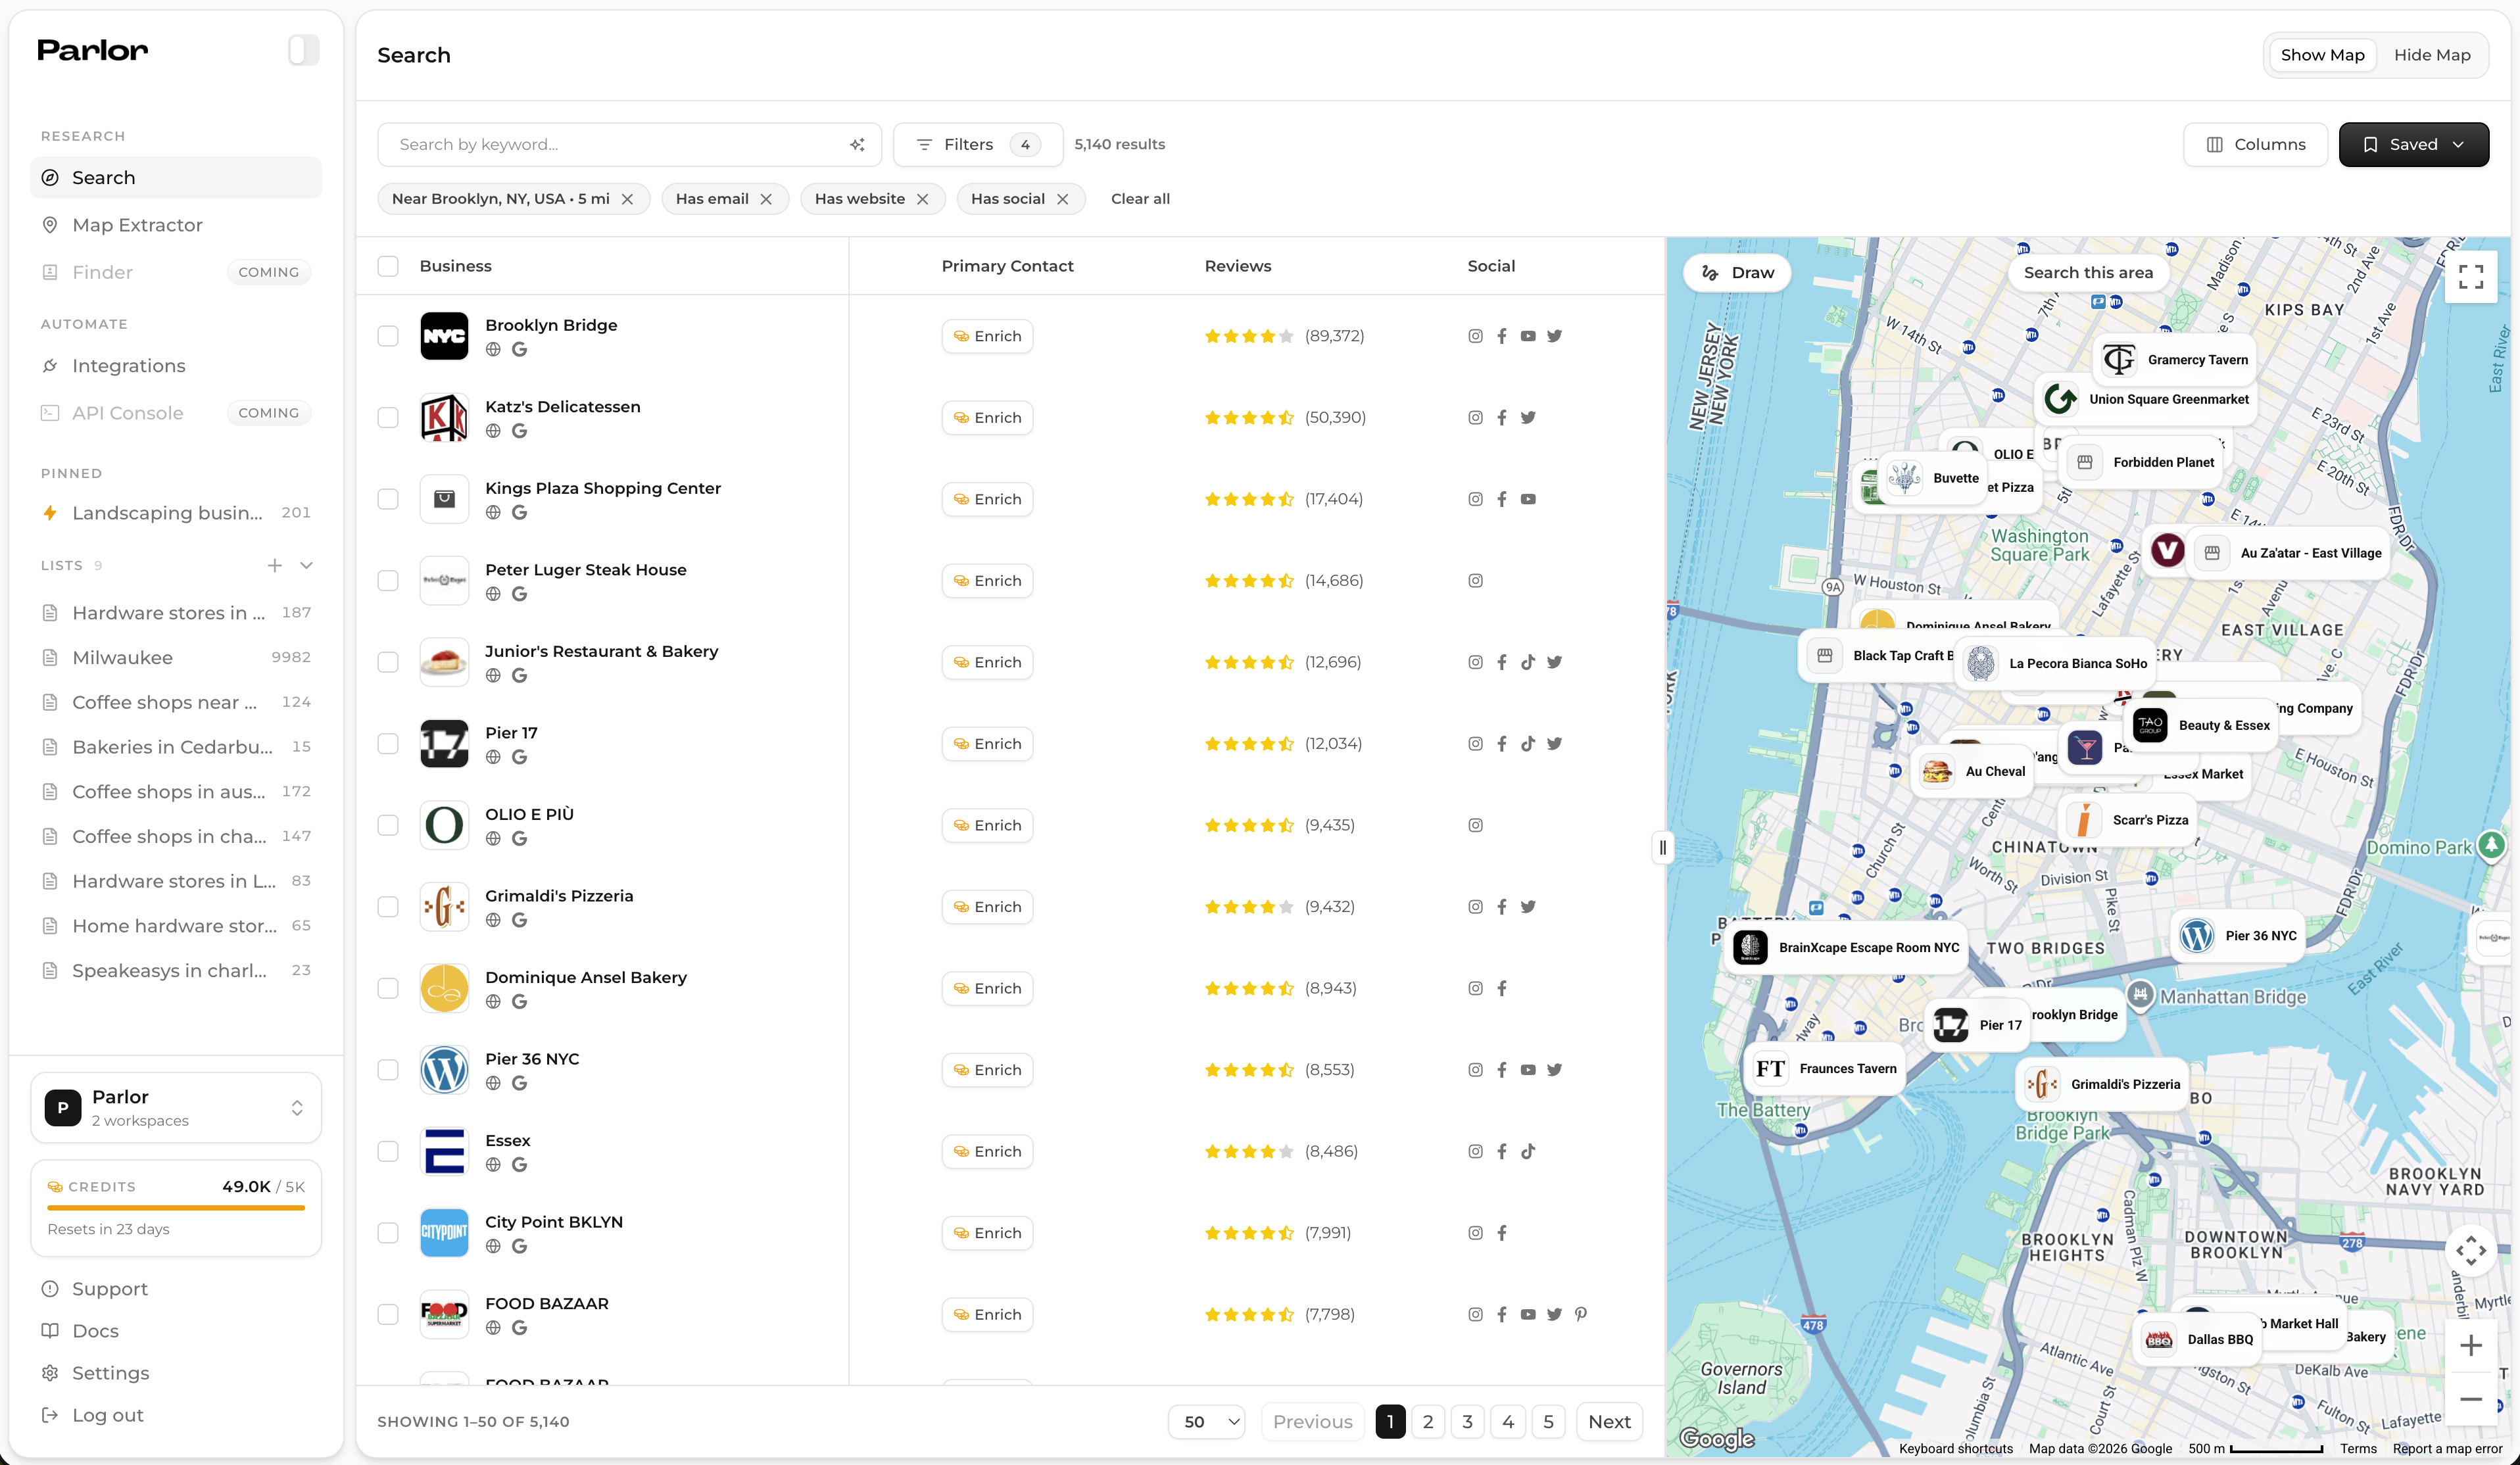2520x1465 pixels.
Task: Click the zoom in button on the map
Action: click(x=2471, y=1345)
